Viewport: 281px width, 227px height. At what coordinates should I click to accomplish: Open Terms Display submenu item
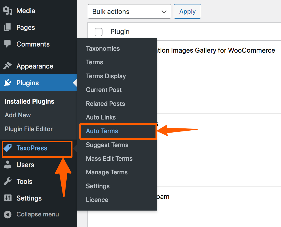pyautogui.click(x=106, y=76)
